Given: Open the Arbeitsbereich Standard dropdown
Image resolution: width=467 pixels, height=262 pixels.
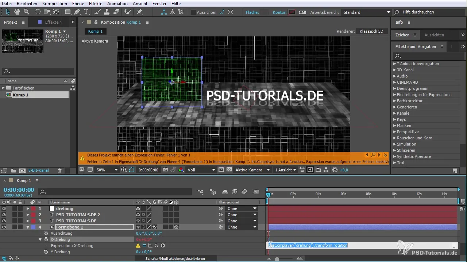Looking at the screenshot, I should 366,12.
